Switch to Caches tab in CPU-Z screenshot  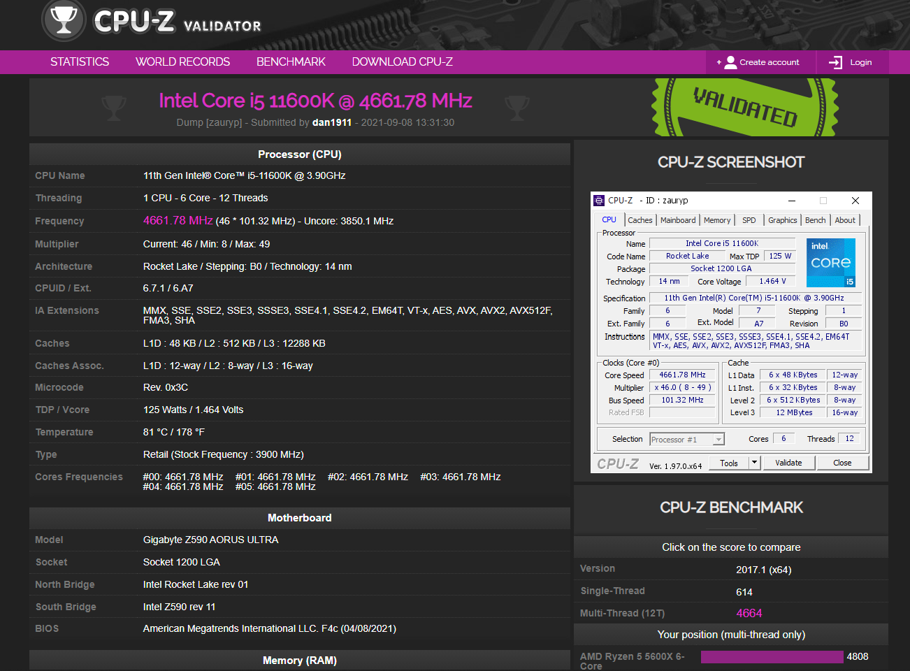640,220
